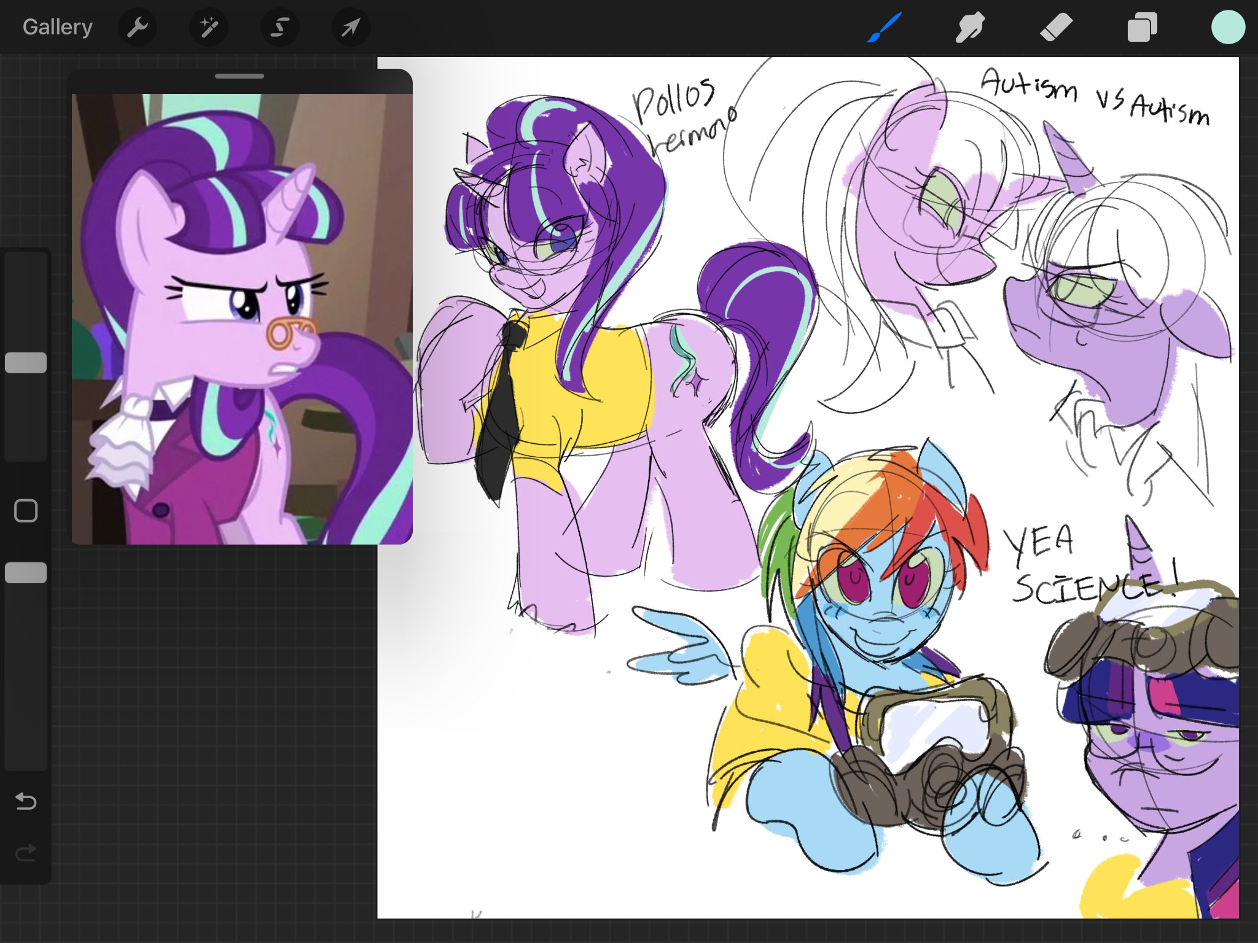Image resolution: width=1258 pixels, height=943 pixels.
Task: Click the brush size slider handle
Action: coord(26,363)
